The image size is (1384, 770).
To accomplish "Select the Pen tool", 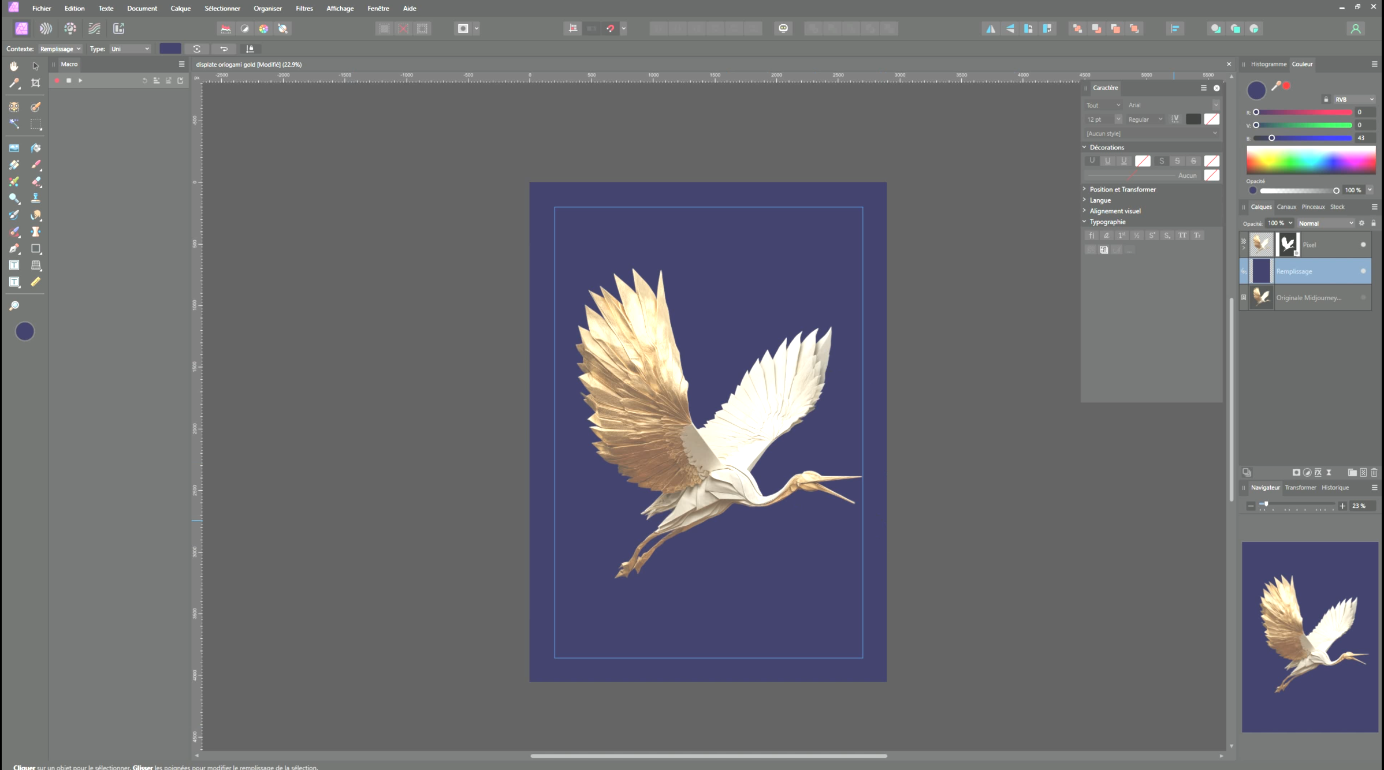I will pyautogui.click(x=14, y=249).
